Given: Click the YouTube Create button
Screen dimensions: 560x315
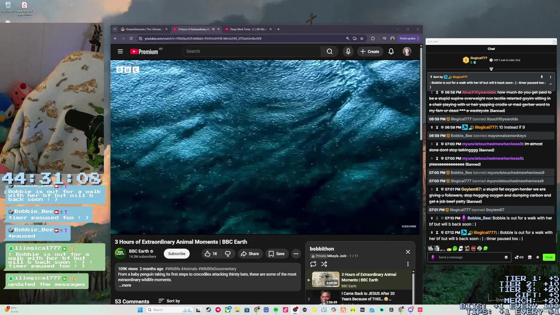Looking at the screenshot, I should [370, 51].
